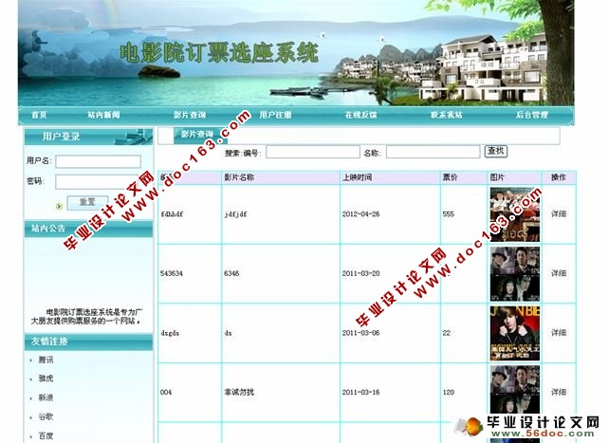Click the 重置 button in the login form
Image resolution: width=609 pixels, height=443 pixels.
[x=87, y=202]
